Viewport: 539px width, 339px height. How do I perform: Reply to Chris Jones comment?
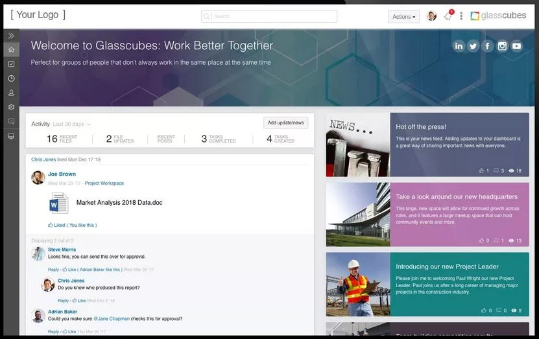63,301
